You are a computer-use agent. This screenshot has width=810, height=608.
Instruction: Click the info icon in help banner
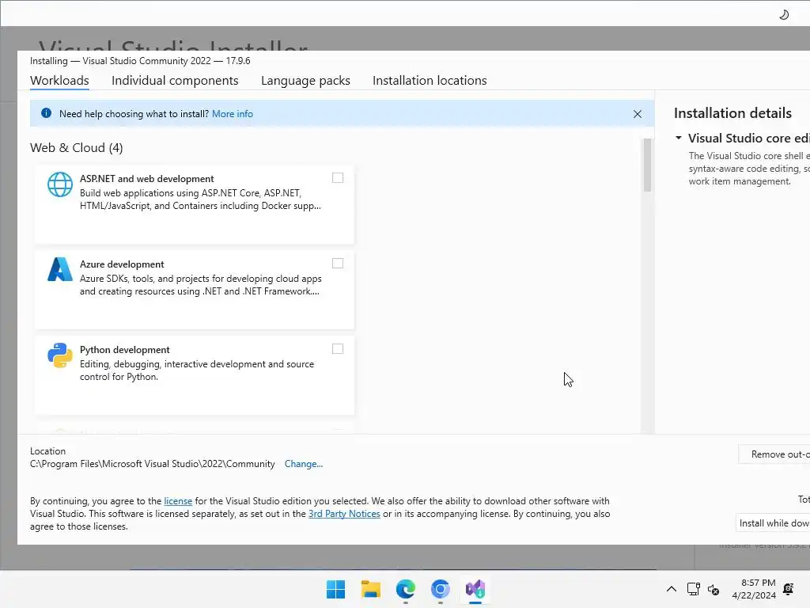click(x=46, y=113)
